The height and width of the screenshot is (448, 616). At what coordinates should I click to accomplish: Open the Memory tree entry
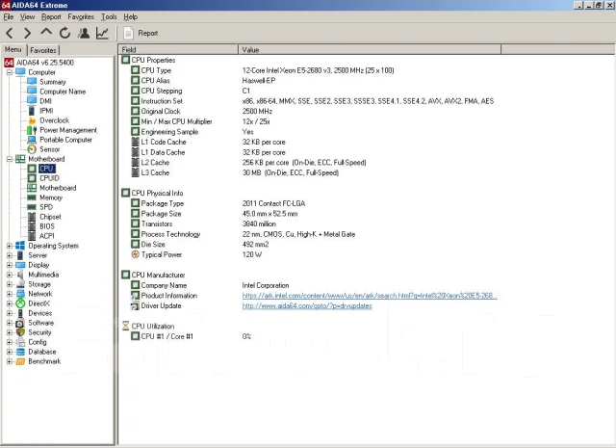(x=51, y=198)
